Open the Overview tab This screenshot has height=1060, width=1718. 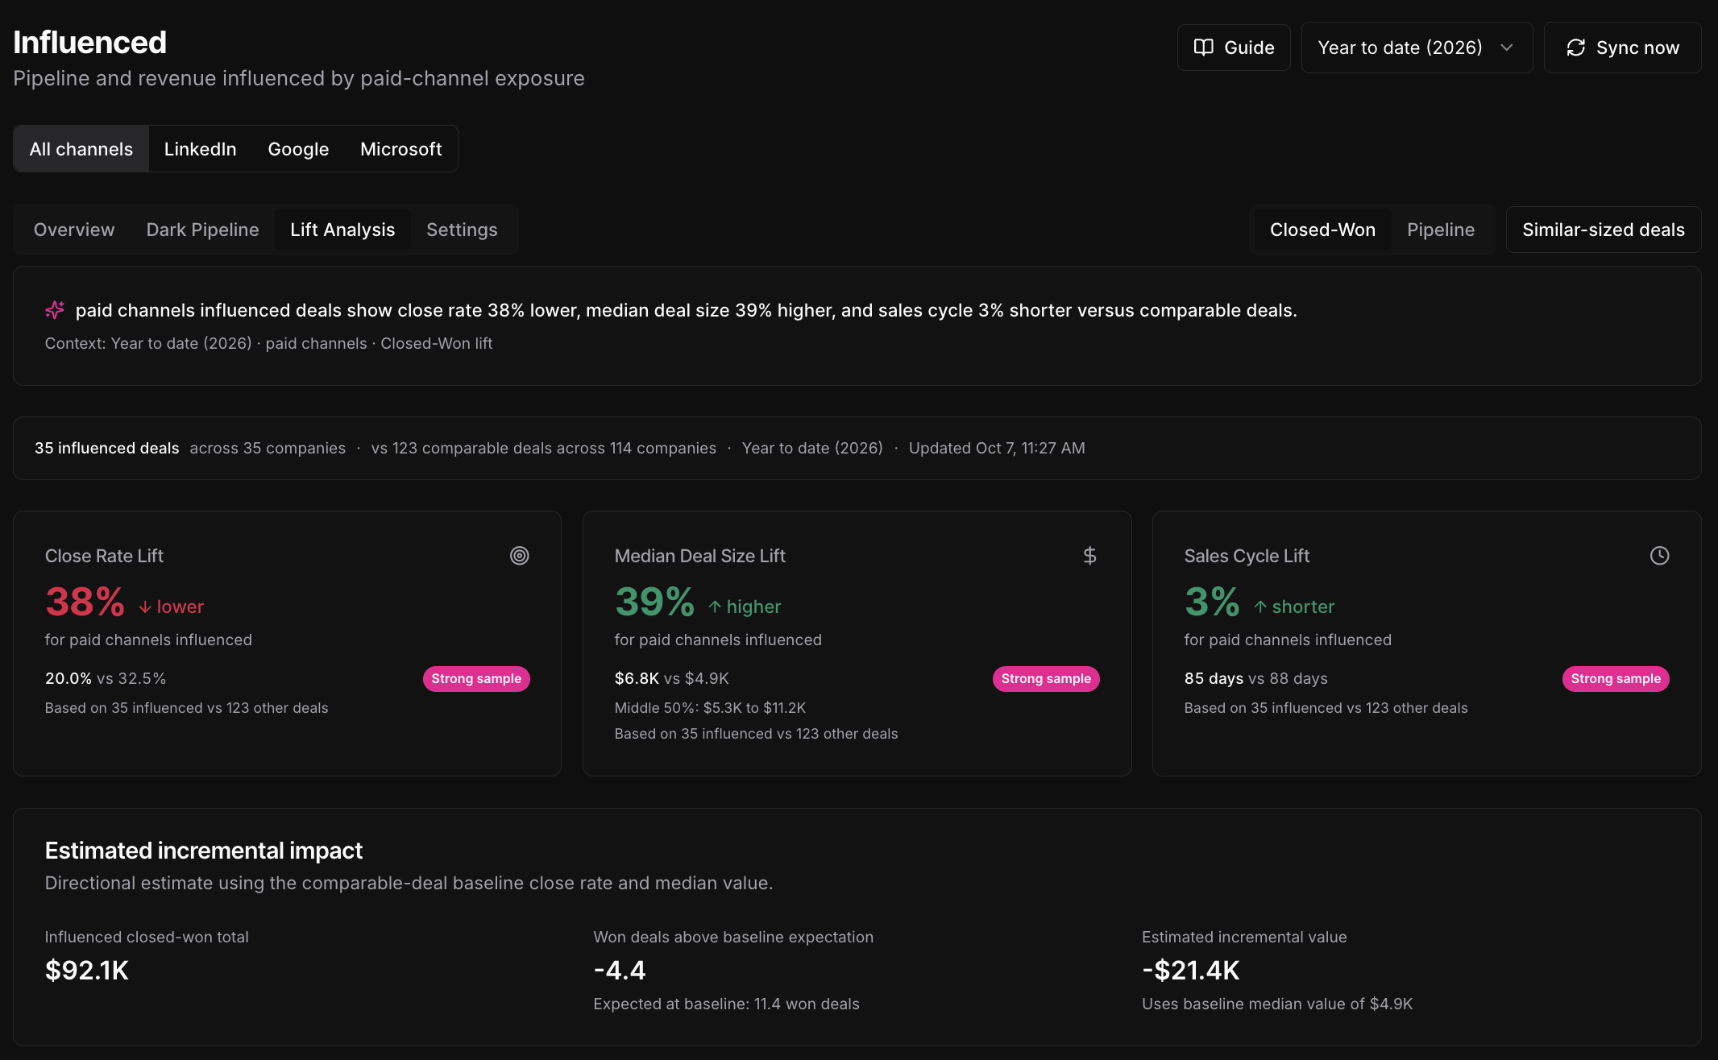[74, 230]
